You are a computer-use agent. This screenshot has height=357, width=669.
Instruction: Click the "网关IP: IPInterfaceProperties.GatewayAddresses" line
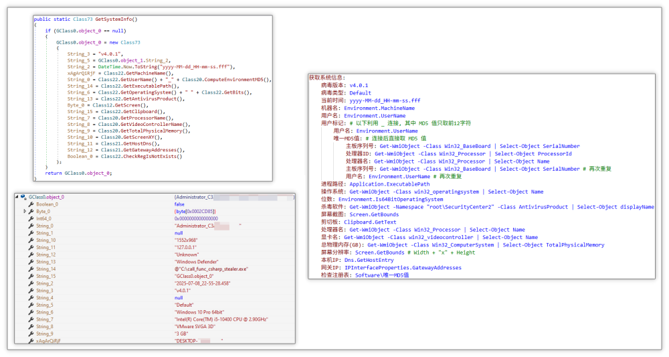coord(391,268)
